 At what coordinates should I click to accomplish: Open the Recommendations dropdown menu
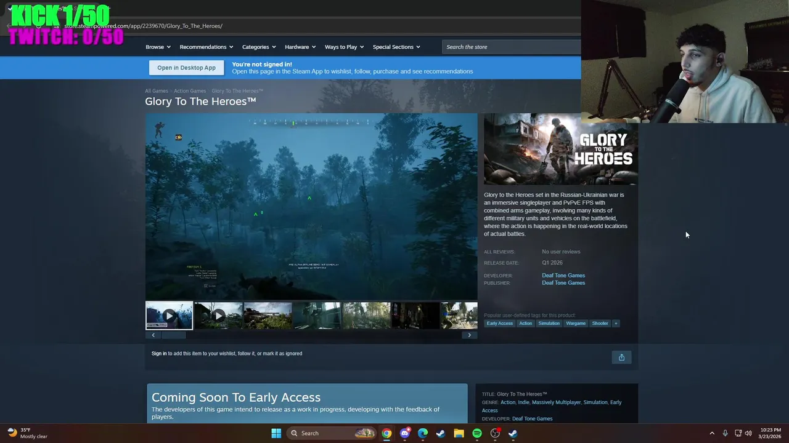(x=206, y=47)
